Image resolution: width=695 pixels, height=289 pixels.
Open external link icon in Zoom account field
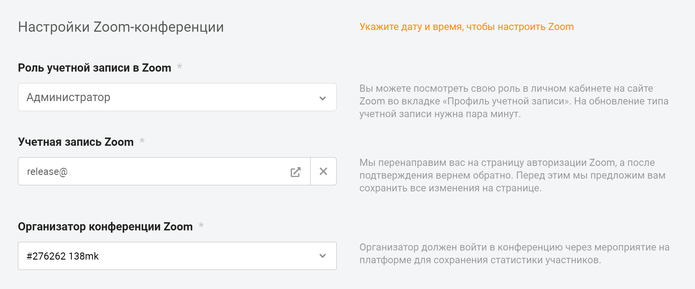(295, 172)
